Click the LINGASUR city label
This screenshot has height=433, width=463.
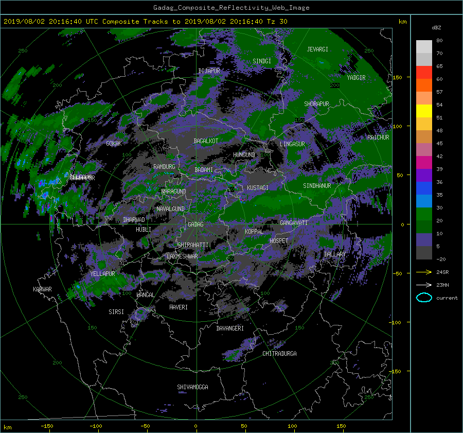(292, 144)
